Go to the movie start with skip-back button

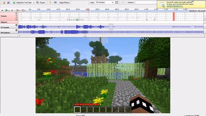point(2,10)
